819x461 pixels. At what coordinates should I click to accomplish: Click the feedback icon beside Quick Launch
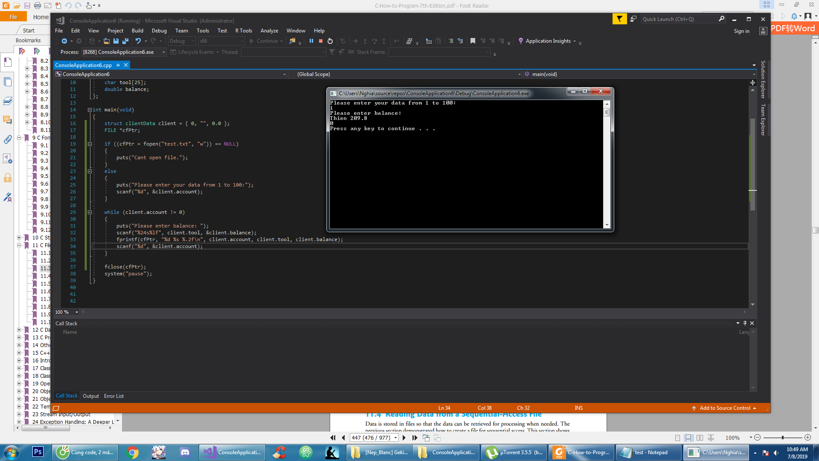click(x=633, y=19)
